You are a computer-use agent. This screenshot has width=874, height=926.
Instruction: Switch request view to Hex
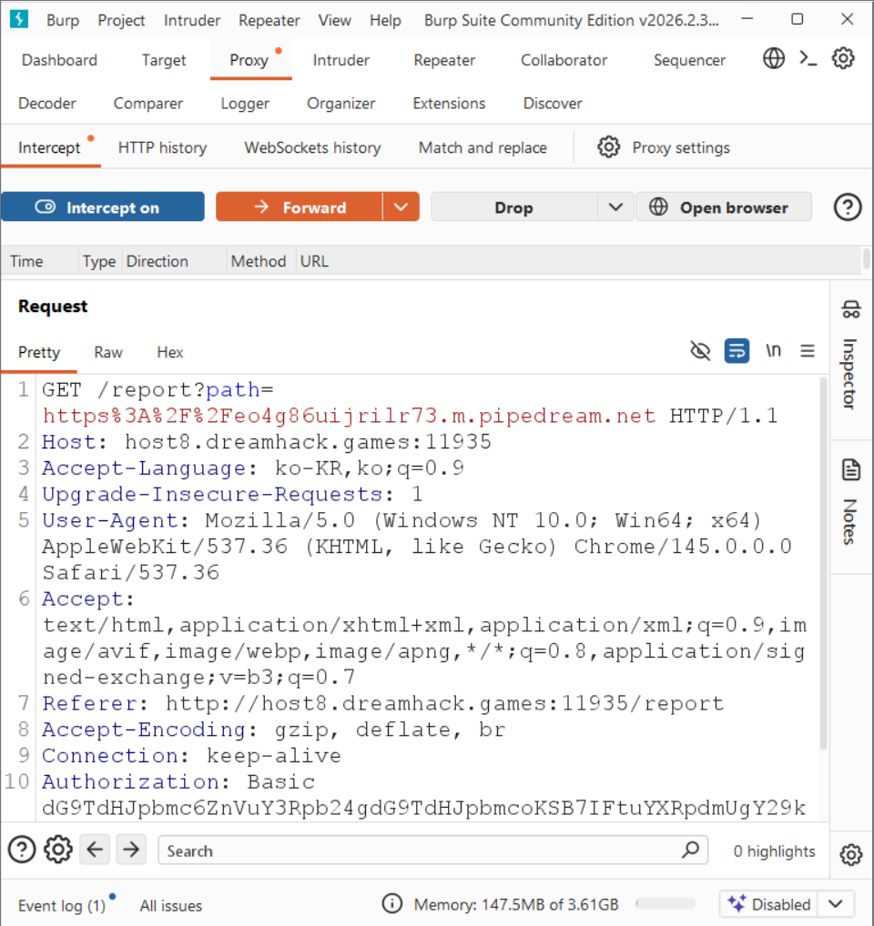tap(169, 352)
